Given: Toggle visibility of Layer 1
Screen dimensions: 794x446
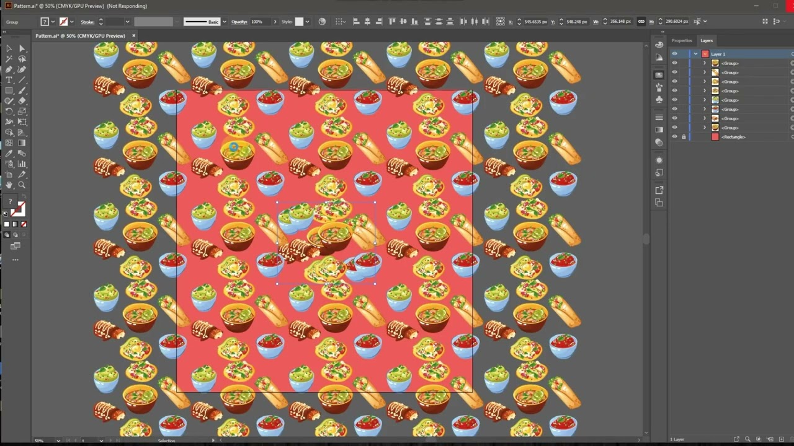Looking at the screenshot, I should [675, 53].
